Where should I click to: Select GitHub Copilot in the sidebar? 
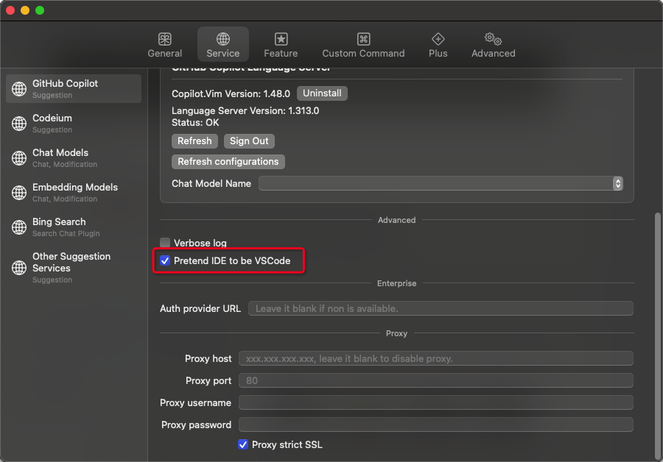[x=74, y=89]
